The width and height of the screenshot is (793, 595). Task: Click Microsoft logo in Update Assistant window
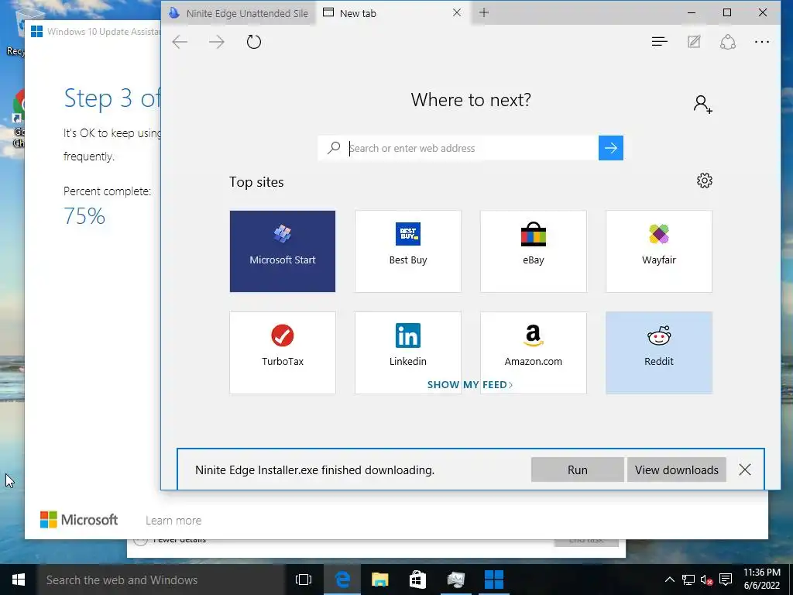click(79, 520)
